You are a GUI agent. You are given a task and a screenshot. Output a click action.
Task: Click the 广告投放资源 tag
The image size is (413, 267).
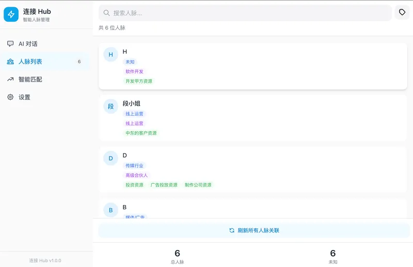tap(164, 185)
